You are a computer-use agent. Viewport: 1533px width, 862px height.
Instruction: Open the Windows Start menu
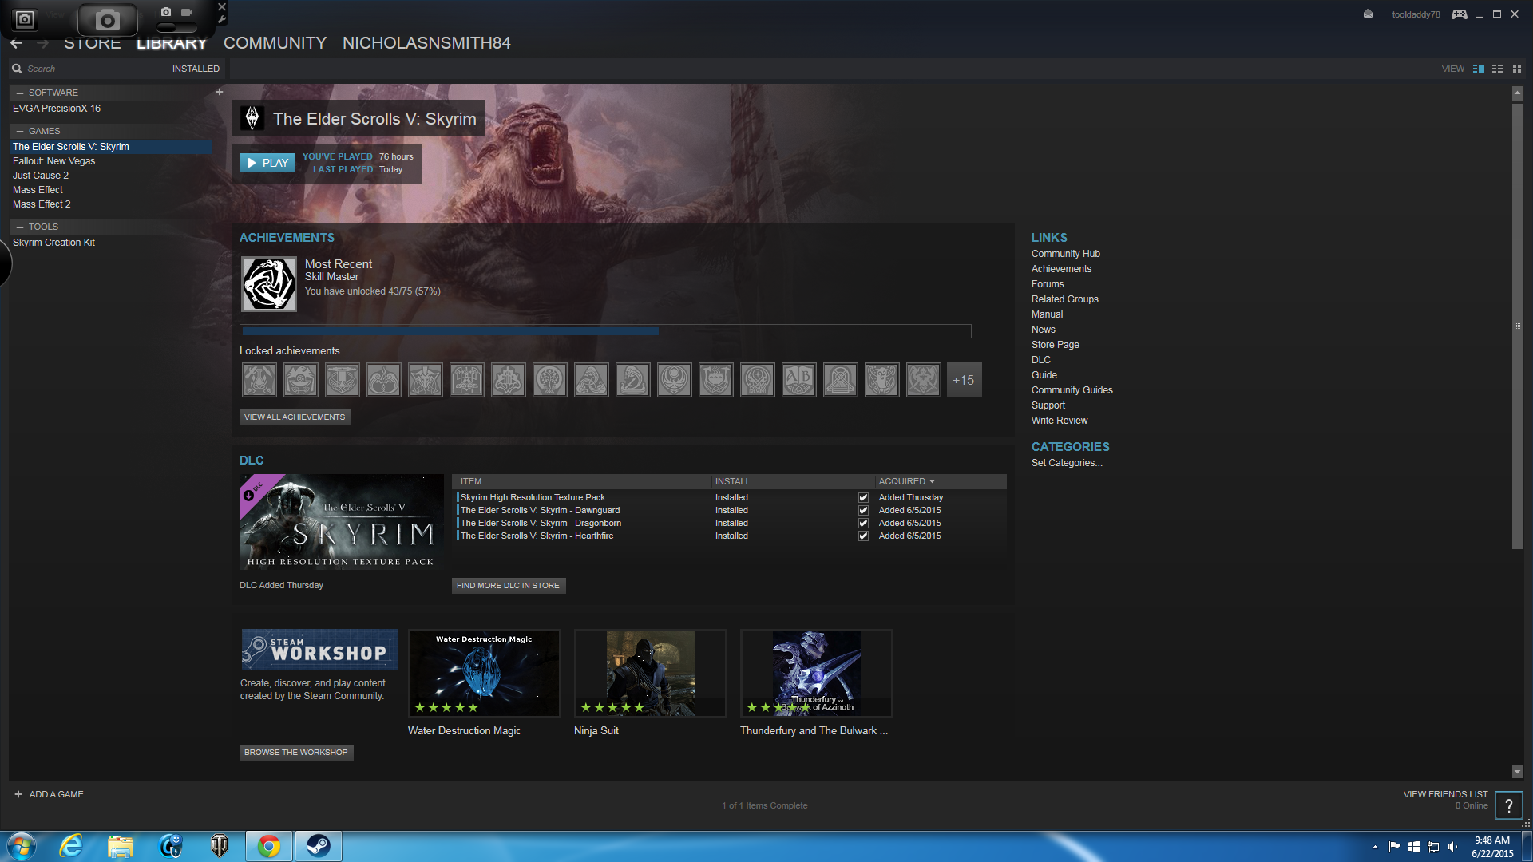22,846
